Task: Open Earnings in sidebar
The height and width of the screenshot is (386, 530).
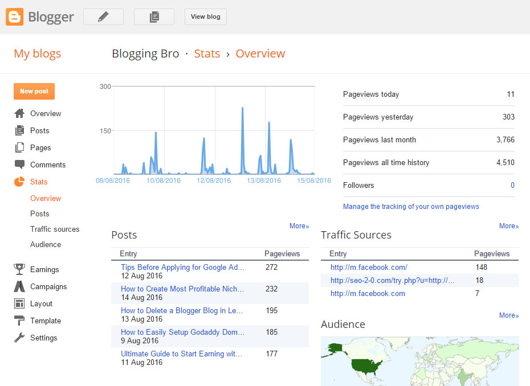Action: click(x=44, y=269)
